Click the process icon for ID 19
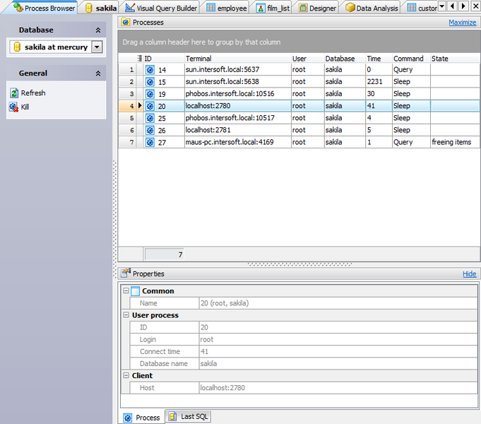481x424 pixels. coord(150,94)
